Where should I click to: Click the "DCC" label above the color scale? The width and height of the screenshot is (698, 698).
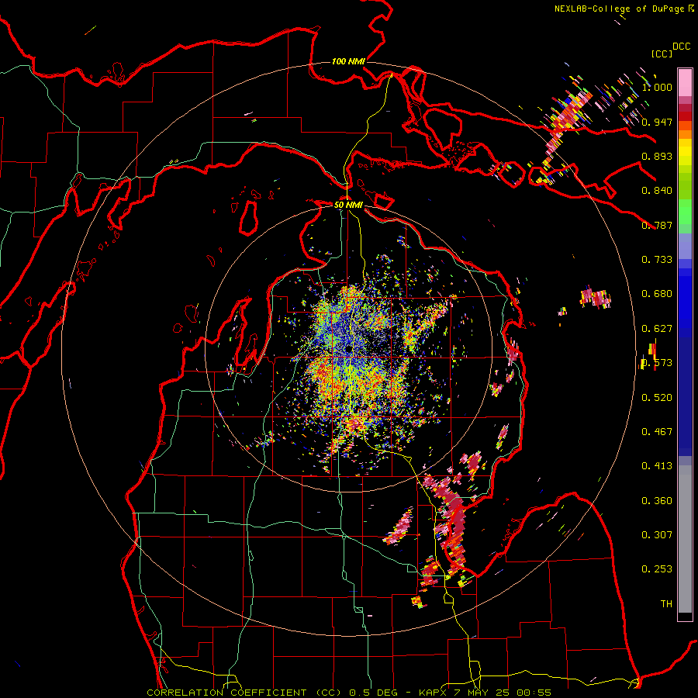(681, 47)
